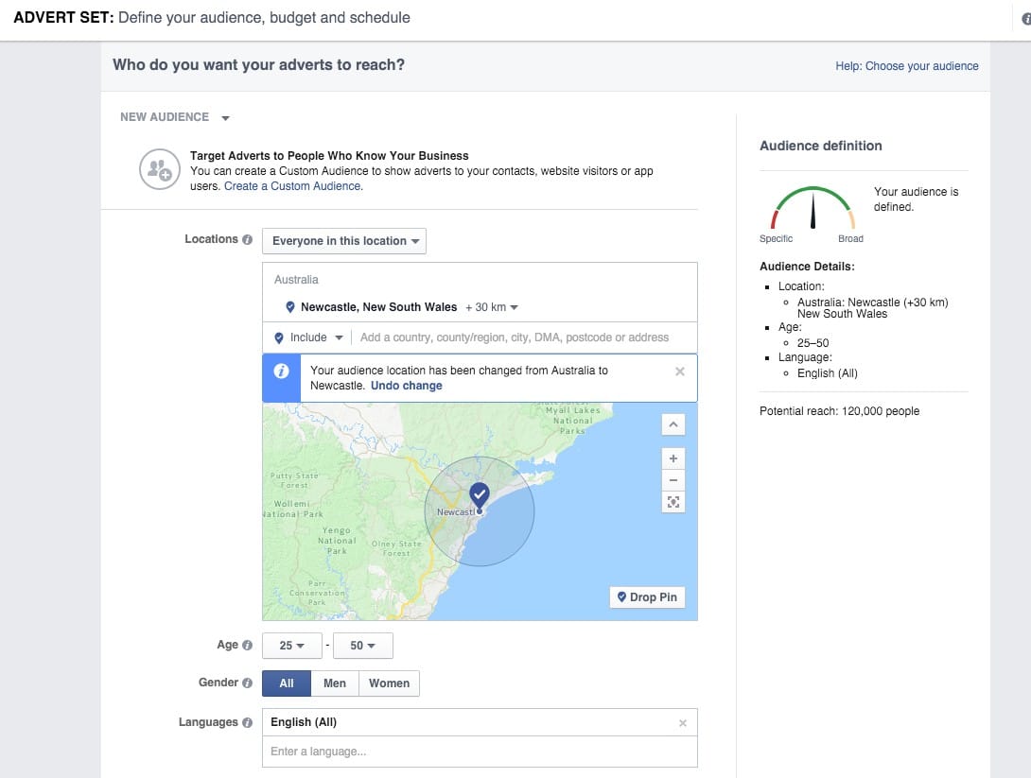Open the minimum age 25 dropdown
Viewport: 1031px width, 778px height.
[x=291, y=646]
